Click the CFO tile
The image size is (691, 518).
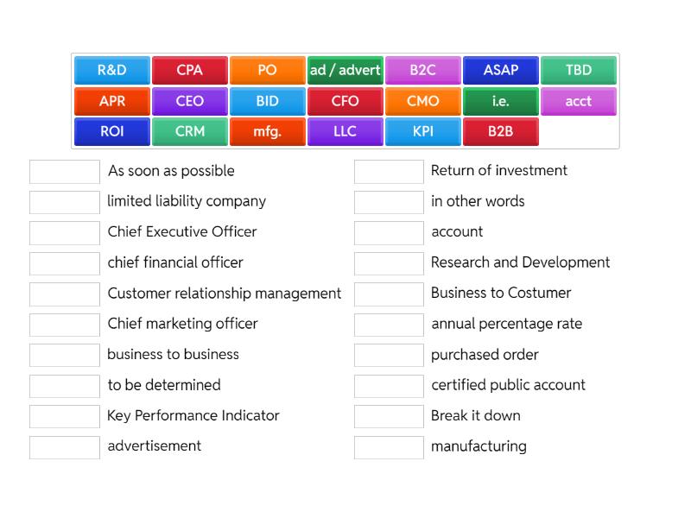[x=345, y=101]
